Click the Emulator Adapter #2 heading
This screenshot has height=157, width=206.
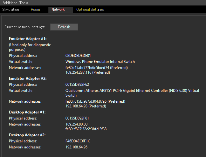[x=28, y=78]
